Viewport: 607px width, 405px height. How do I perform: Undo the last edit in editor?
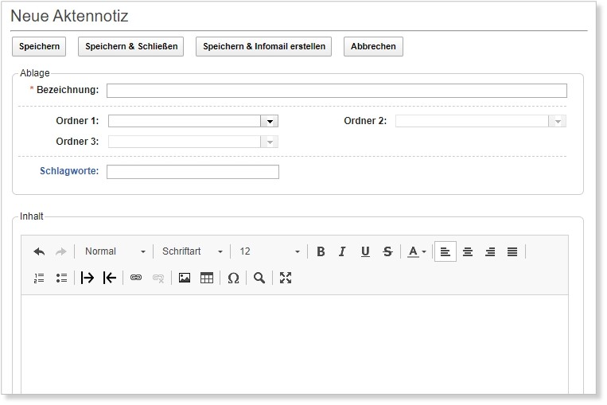click(x=39, y=251)
